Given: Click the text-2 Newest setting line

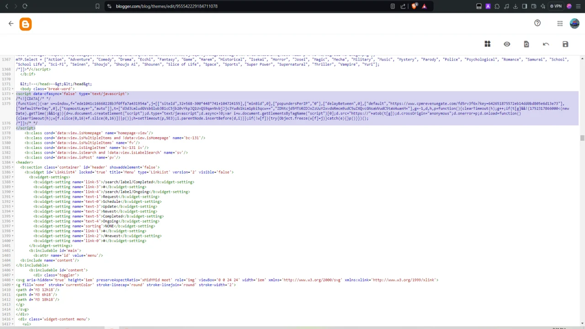Looking at the screenshot, I should tap(95, 212).
